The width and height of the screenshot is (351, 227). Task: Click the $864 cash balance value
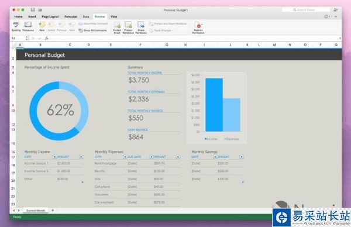pyautogui.click(x=136, y=137)
